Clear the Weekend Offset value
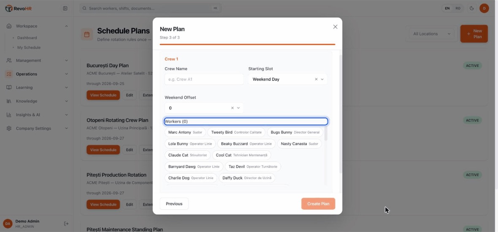The width and height of the screenshot is (498, 232). pos(232,108)
